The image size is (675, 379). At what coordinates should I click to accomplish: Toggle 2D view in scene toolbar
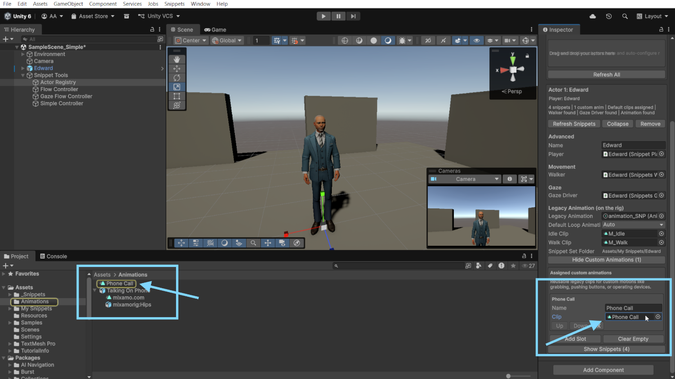coord(428,41)
